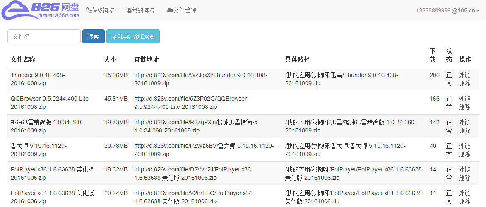Image resolution: width=486 pixels, height=207 pixels.
Task: Click path /我的应用/我懒呀/迅雷/极速迅雷精简版
Action: pyautogui.click(x=351, y=126)
